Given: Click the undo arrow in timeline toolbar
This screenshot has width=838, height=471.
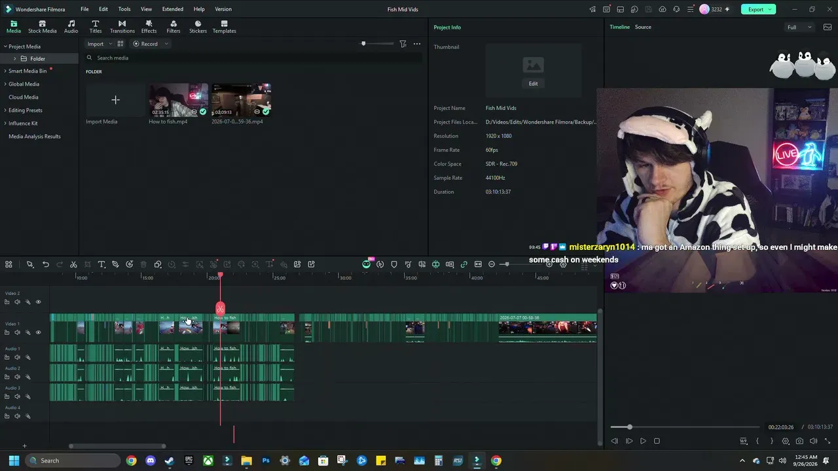Looking at the screenshot, I should coord(46,264).
